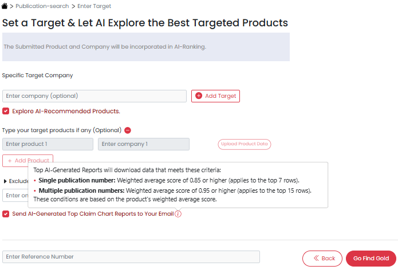Go back using the Back button
The image size is (398, 270).
(322, 259)
